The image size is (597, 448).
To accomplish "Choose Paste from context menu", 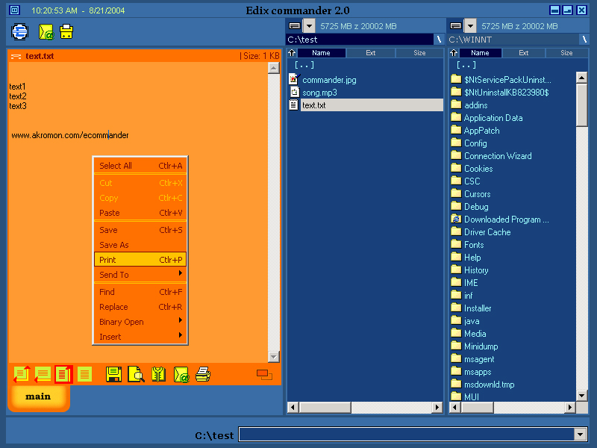I will (140, 213).
